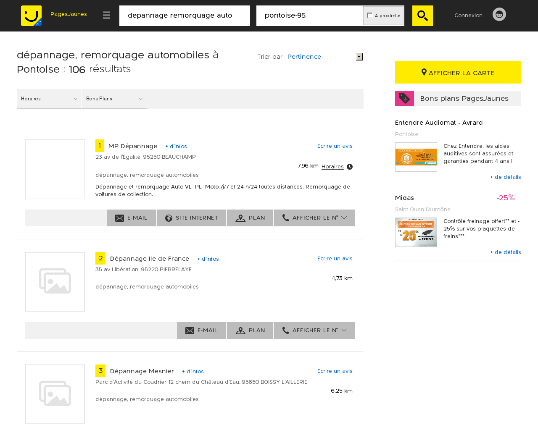Click the '6,25 km' distance text
538x430 pixels.
pyautogui.click(x=342, y=391)
